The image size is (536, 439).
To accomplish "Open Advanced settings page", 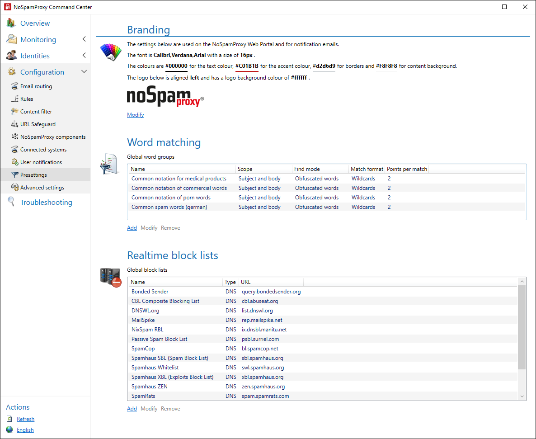I will pyautogui.click(x=42, y=187).
